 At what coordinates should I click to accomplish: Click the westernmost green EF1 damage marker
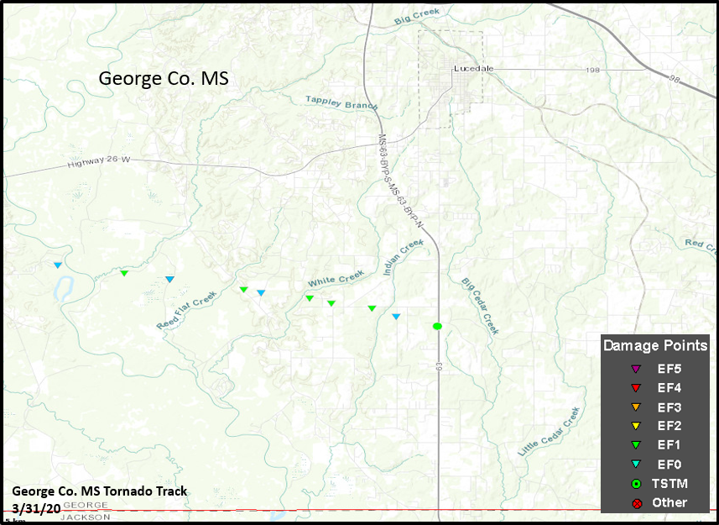point(124,273)
